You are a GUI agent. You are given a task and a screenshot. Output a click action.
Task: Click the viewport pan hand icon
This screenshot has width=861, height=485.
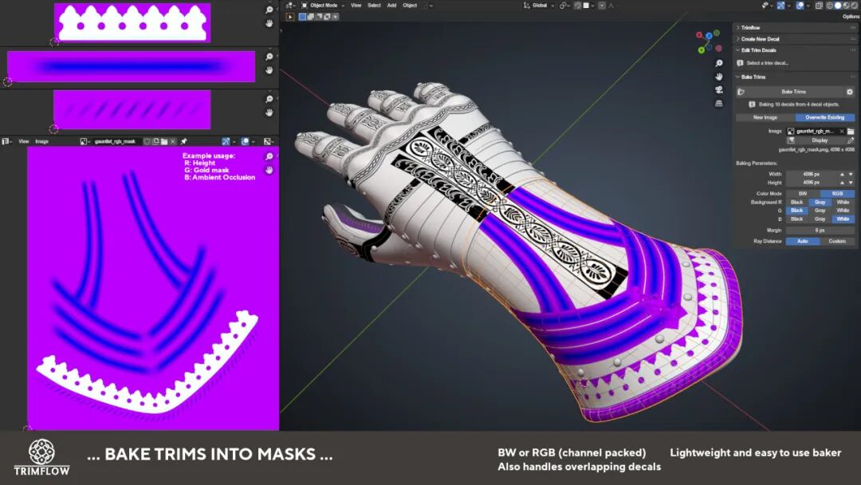click(x=719, y=77)
